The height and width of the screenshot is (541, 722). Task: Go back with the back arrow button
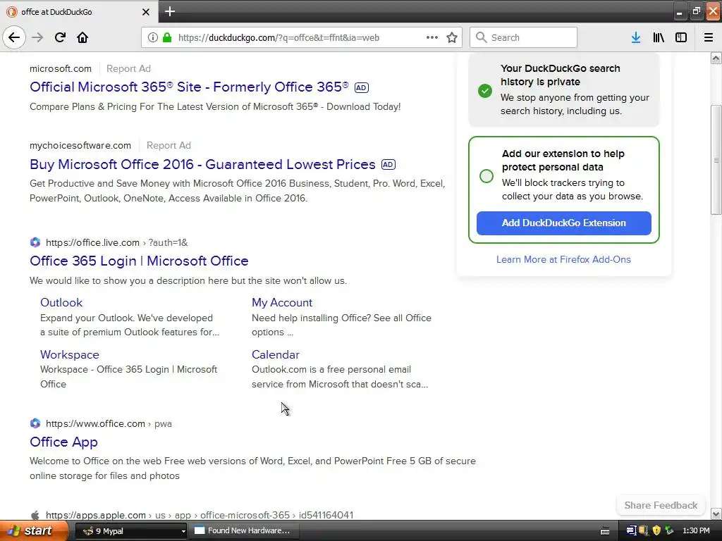click(14, 37)
